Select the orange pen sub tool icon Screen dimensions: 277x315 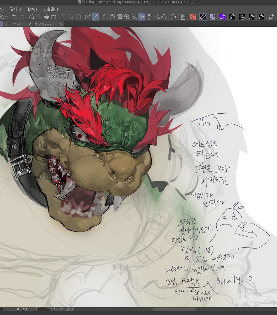pos(193,17)
